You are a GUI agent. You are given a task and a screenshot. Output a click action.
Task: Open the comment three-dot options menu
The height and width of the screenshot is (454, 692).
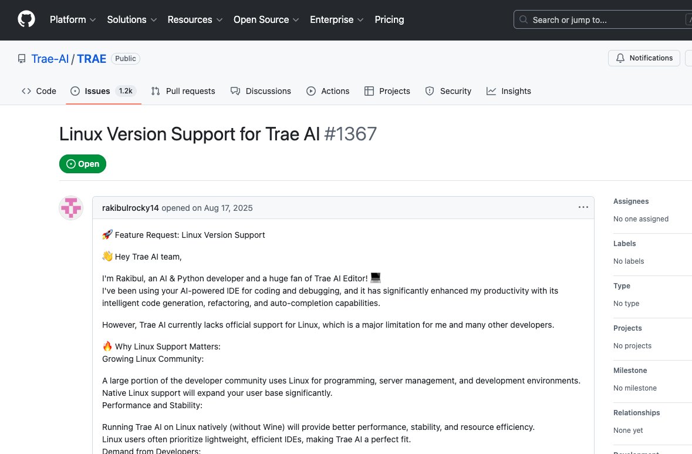583,207
